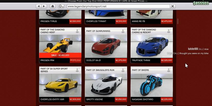Open the white Grotti Visione car image

tap(106, 85)
